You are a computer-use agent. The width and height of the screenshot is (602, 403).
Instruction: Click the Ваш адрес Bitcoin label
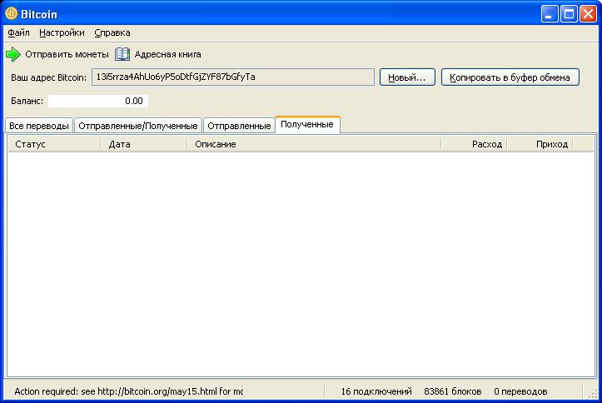(49, 77)
